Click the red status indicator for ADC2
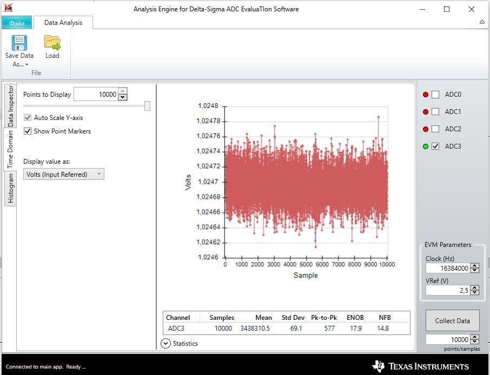This screenshot has height=375, width=490. (425, 129)
